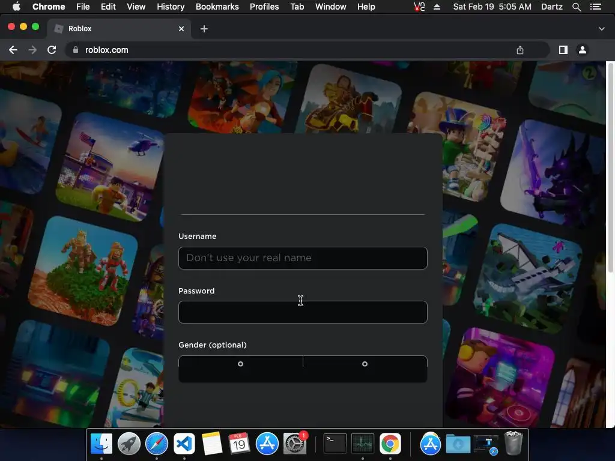Choose the first Gender option button
Image resolution: width=615 pixels, height=461 pixels.
pos(240,364)
